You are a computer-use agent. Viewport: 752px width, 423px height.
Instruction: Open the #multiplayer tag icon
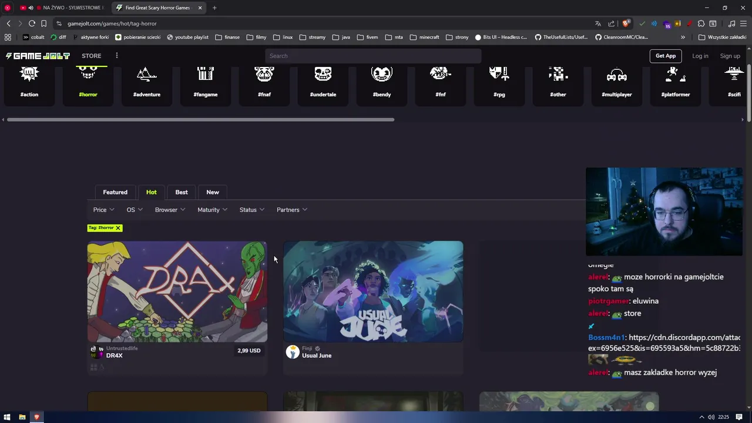pyautogui.click(x=617, y=75)
